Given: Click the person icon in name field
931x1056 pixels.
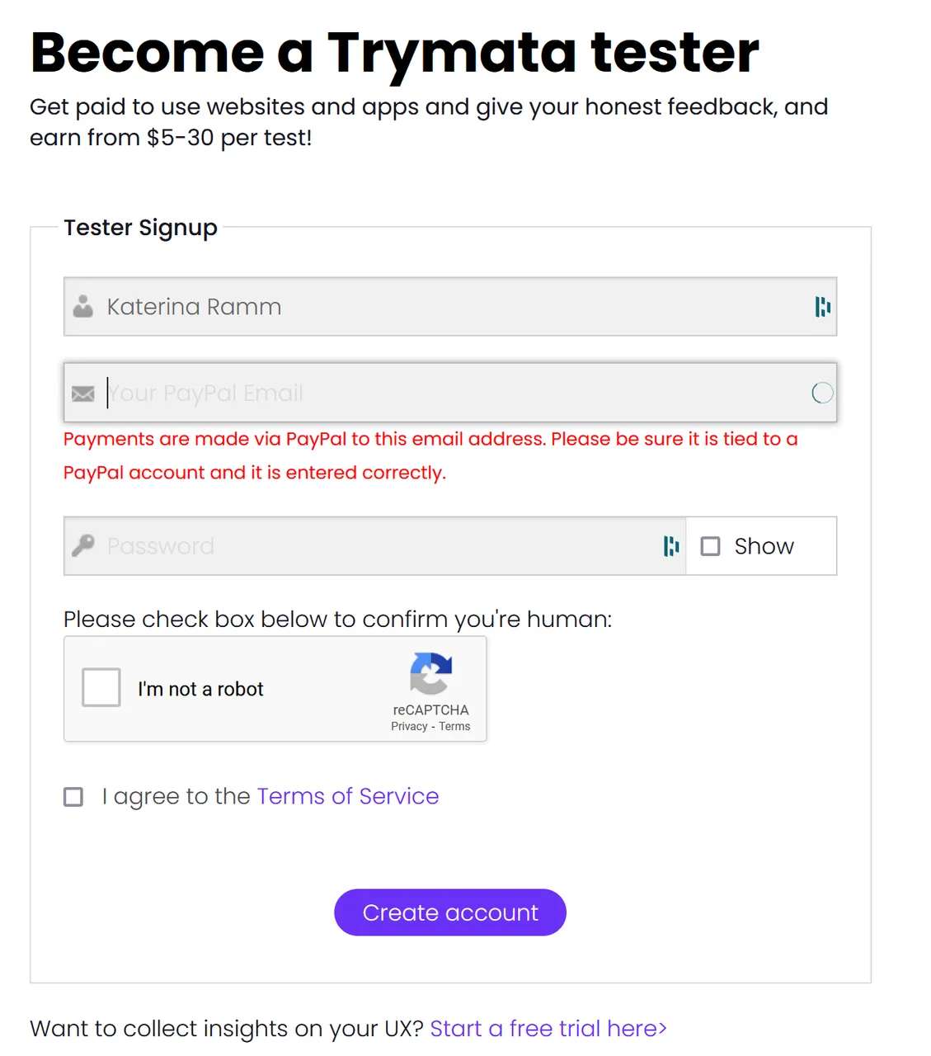Looking at the screenshot, I should pyautogui.click(x=83, y=307).
